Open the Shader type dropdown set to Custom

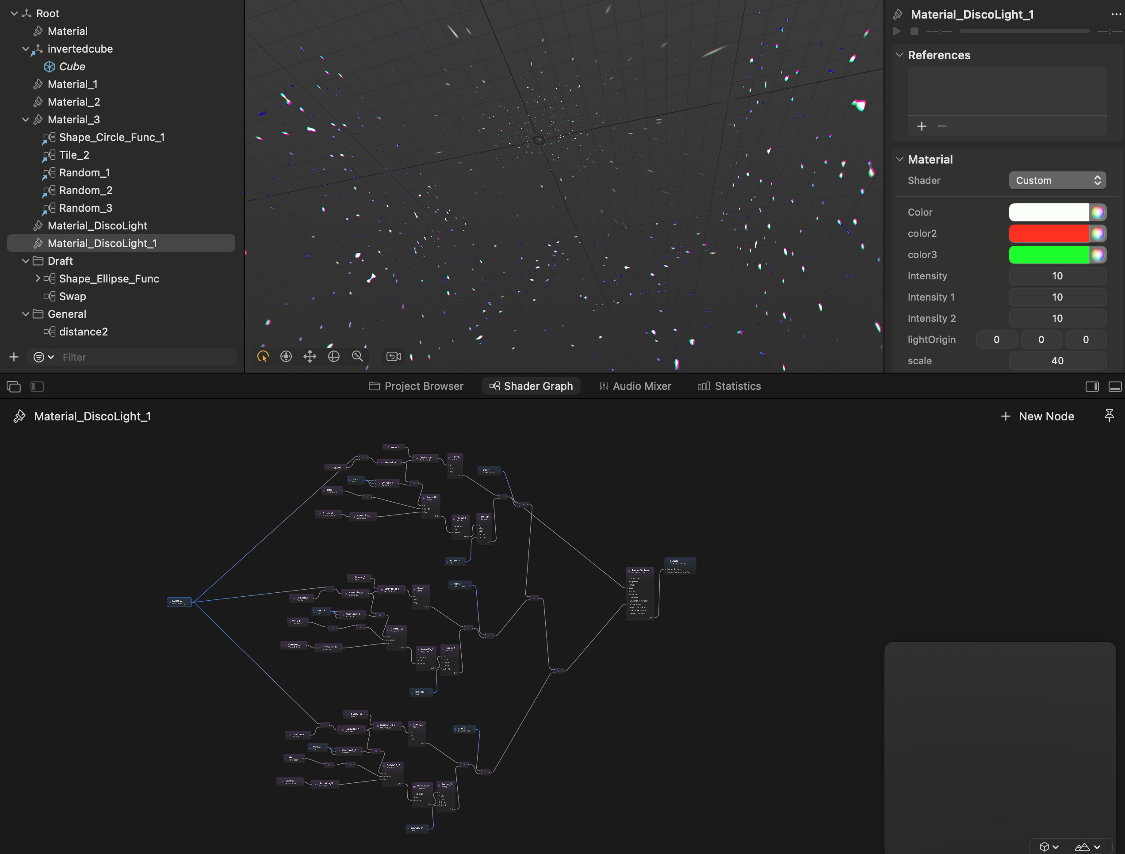point(1057,180)
